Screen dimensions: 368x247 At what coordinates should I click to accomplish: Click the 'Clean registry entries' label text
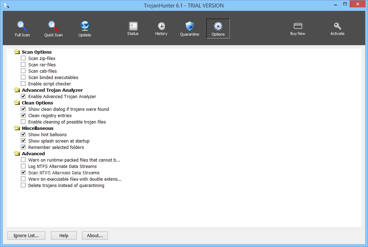coord(50,115)
